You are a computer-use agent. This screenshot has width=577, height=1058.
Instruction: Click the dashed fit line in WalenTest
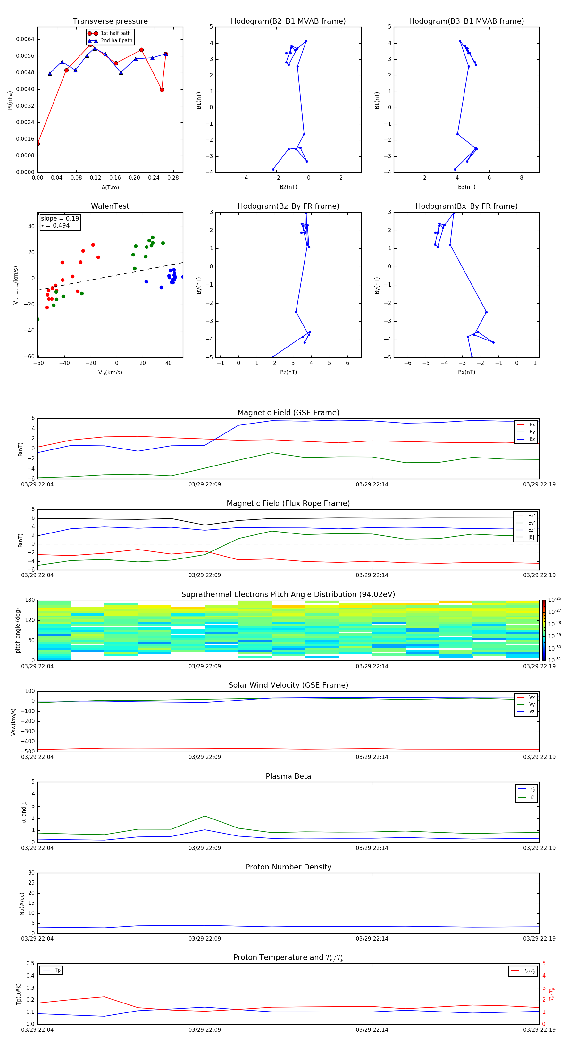click(110, 276)
